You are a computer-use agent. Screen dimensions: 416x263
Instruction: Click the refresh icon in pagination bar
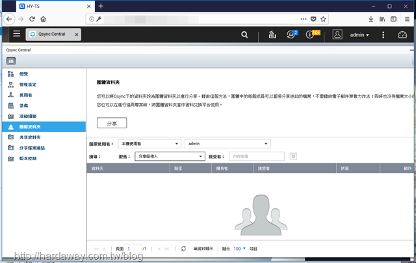pyautogui.click(x=183, y=249)
